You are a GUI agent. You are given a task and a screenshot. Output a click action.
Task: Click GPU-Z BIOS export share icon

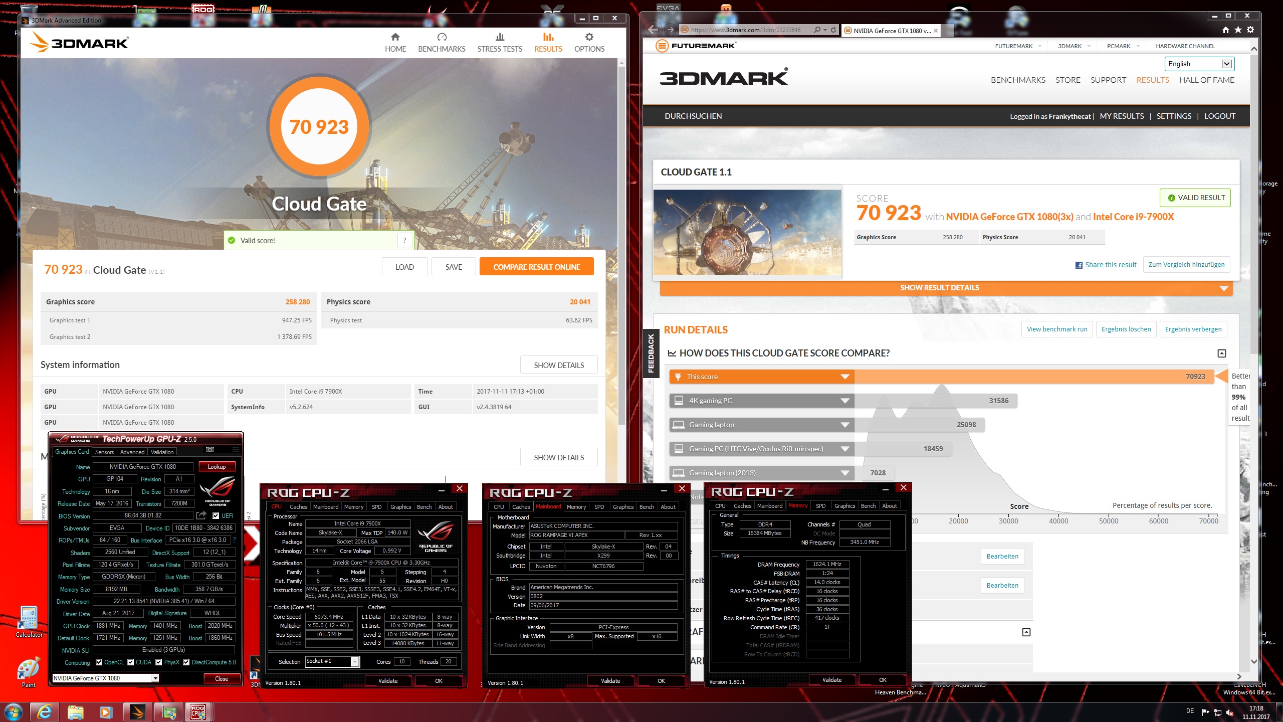(201, 515)
